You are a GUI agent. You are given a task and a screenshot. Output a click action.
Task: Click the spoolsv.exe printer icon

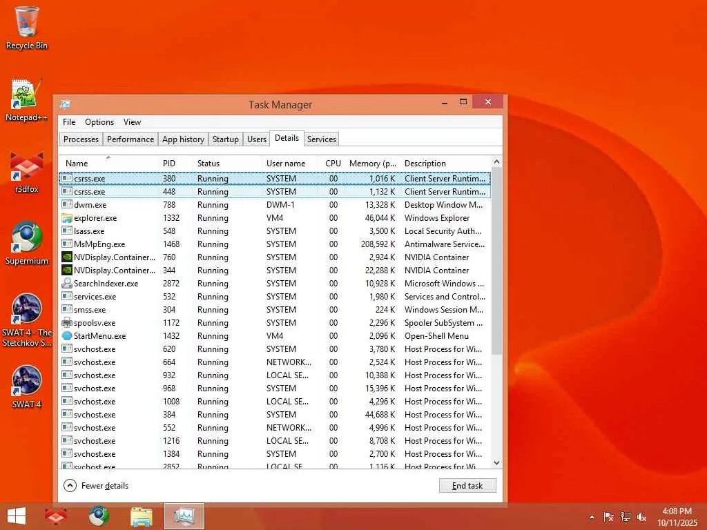[67, 323]
